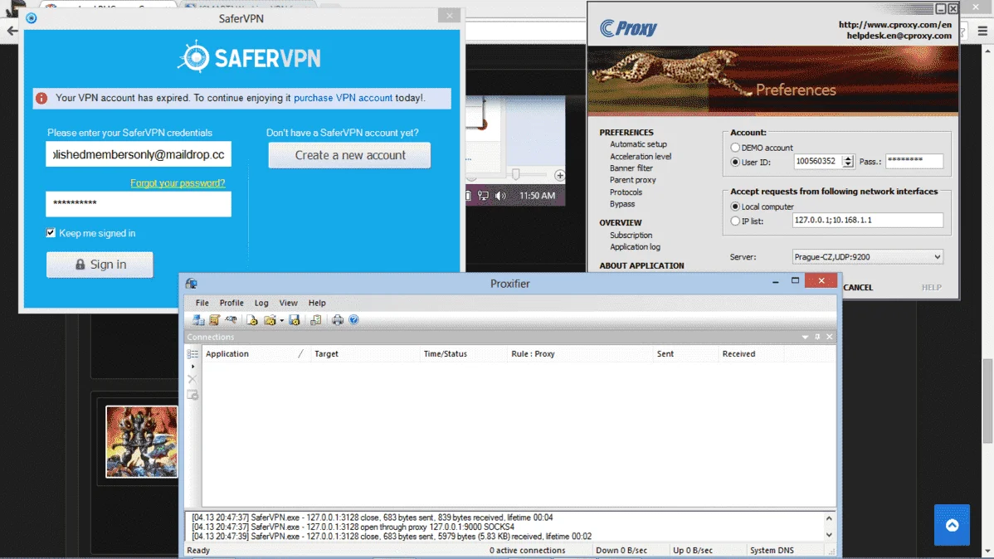
Task: Increase User ID with stepper up arrow
Action: (x=848, y=158)
